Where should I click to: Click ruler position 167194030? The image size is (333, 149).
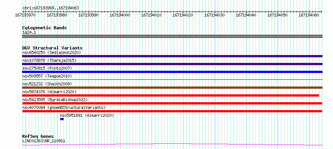click(x=214, y=15)
